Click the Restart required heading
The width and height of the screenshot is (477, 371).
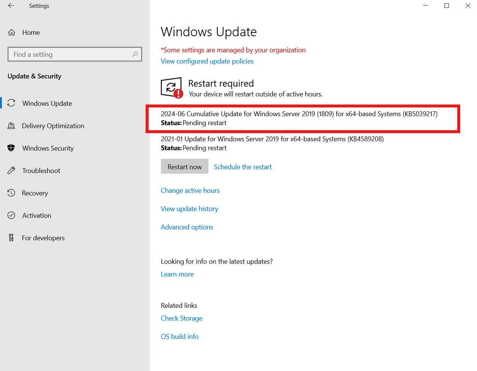click(x=221, y=83)
